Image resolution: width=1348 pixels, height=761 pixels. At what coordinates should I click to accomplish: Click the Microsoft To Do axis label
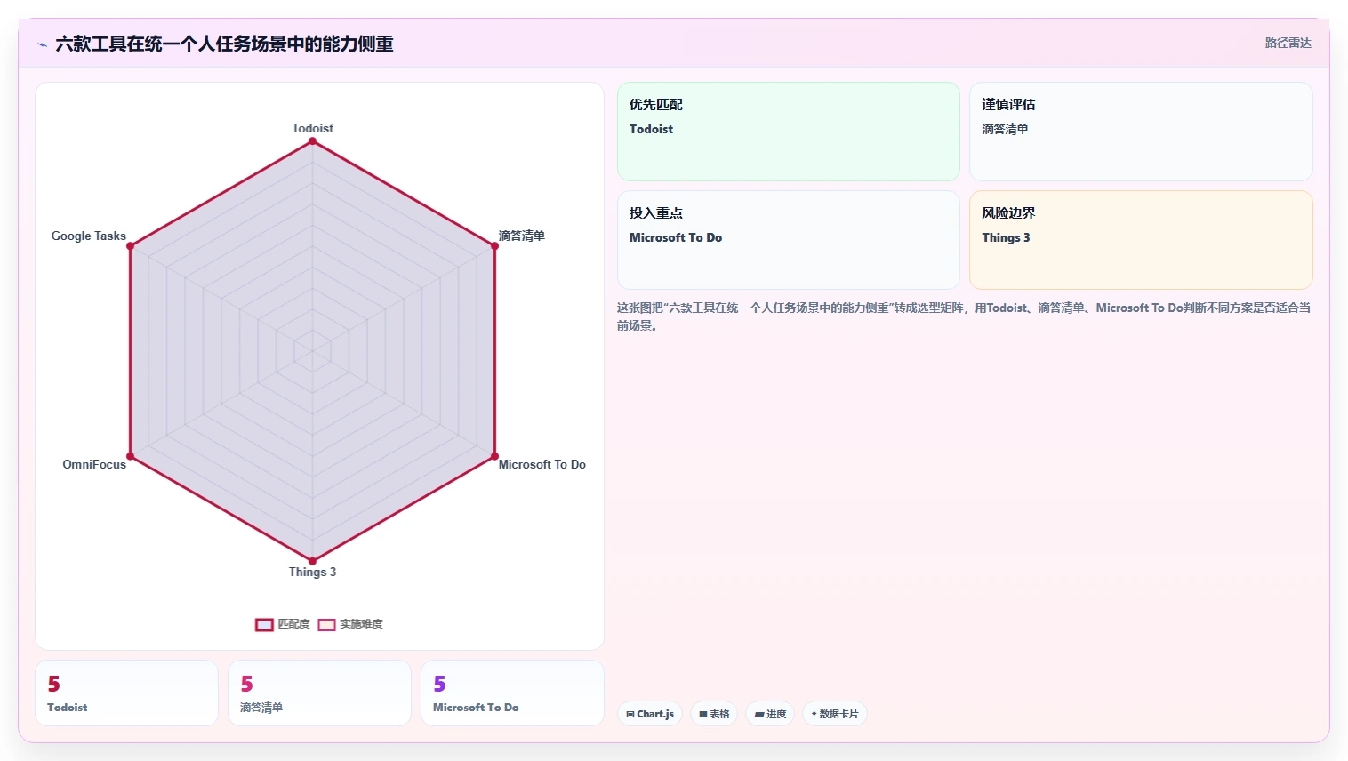coord(542,464)
